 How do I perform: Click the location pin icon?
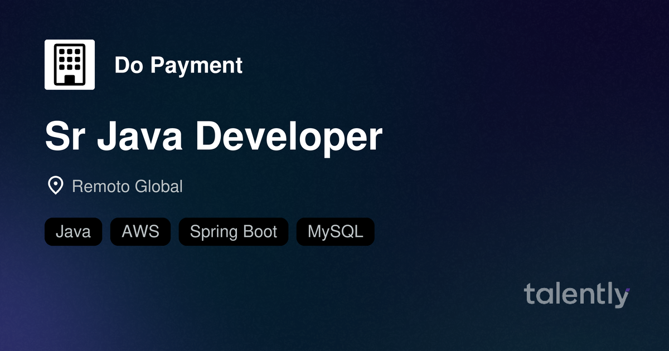[55, 186]
